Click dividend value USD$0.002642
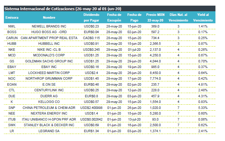 coord(91,119)
